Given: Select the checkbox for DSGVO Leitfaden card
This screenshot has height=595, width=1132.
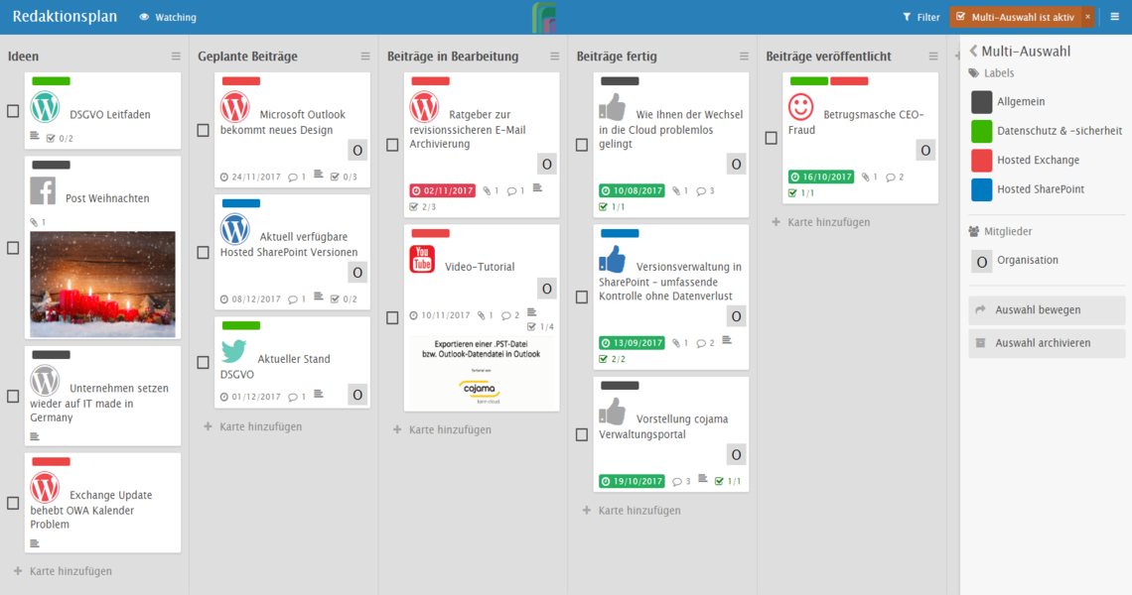Looking at the screenshot, I should click(13, 111).
